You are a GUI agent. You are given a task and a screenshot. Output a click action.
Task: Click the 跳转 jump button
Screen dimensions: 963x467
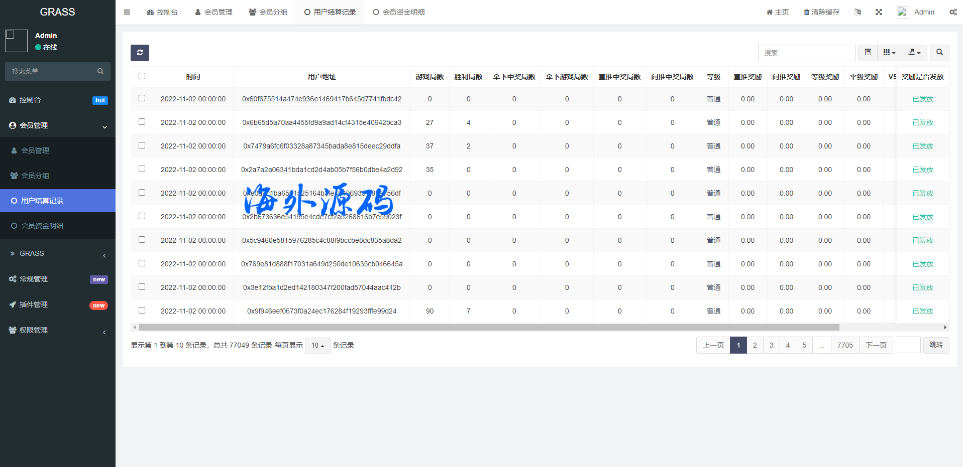coord(936,345)
